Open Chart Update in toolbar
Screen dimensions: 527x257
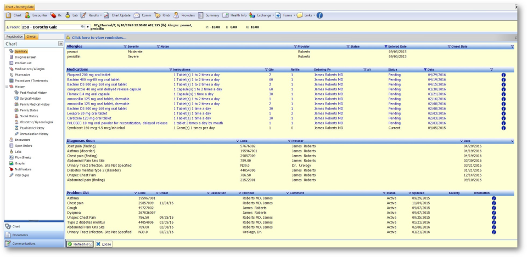pyautogui.click(x=117, y=15)
